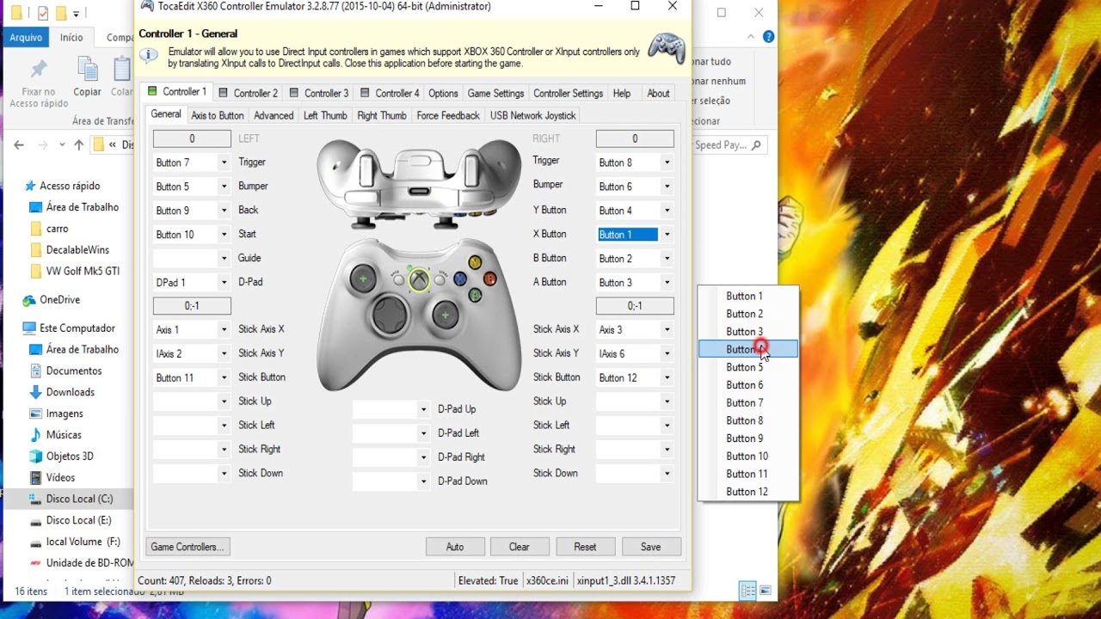Screen dimensions: 1101x619
Task: Open the Force Feedback sub-tab
Action: coord(448,115)
